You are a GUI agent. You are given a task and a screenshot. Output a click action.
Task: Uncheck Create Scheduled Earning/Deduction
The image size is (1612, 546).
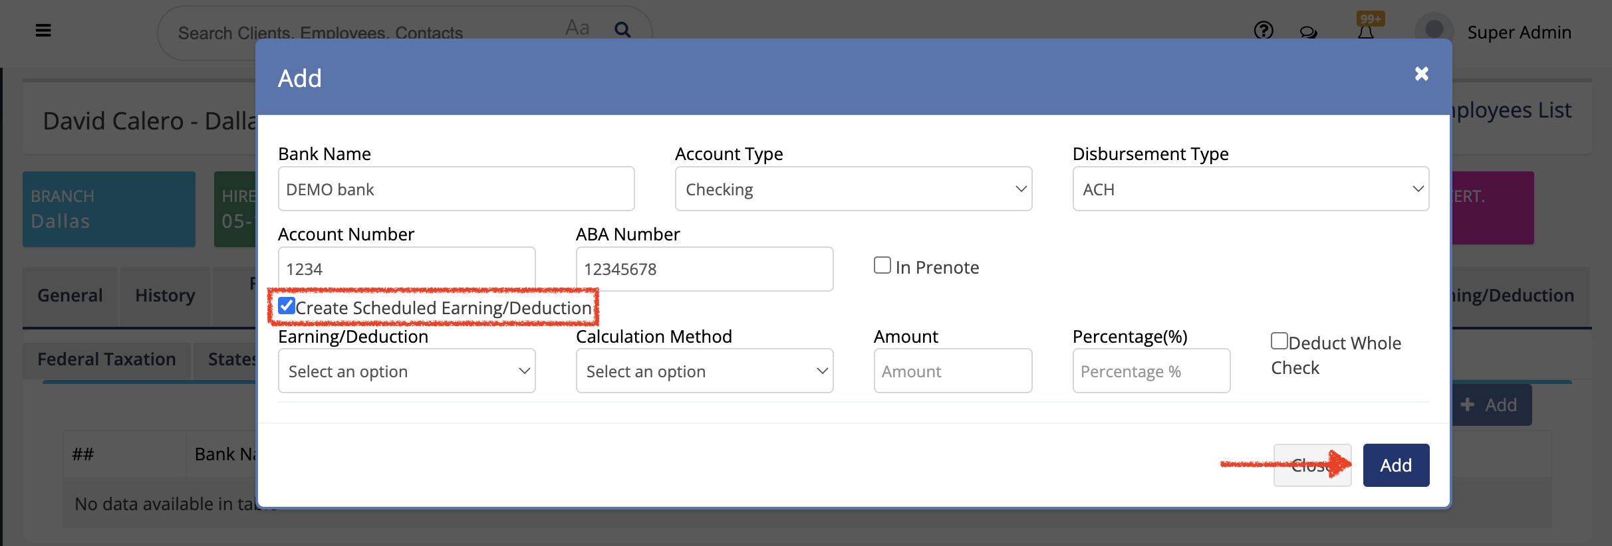[x=287, y=306]
